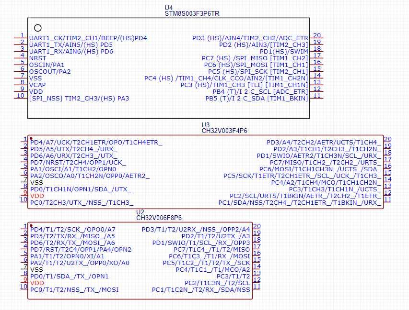
Task: Select PC0/T1/T2/NSS_/TX_/MOSI label
Action: pos(74,290)
